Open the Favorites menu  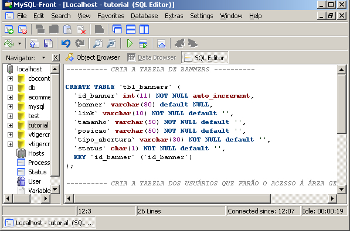(110, 16)
